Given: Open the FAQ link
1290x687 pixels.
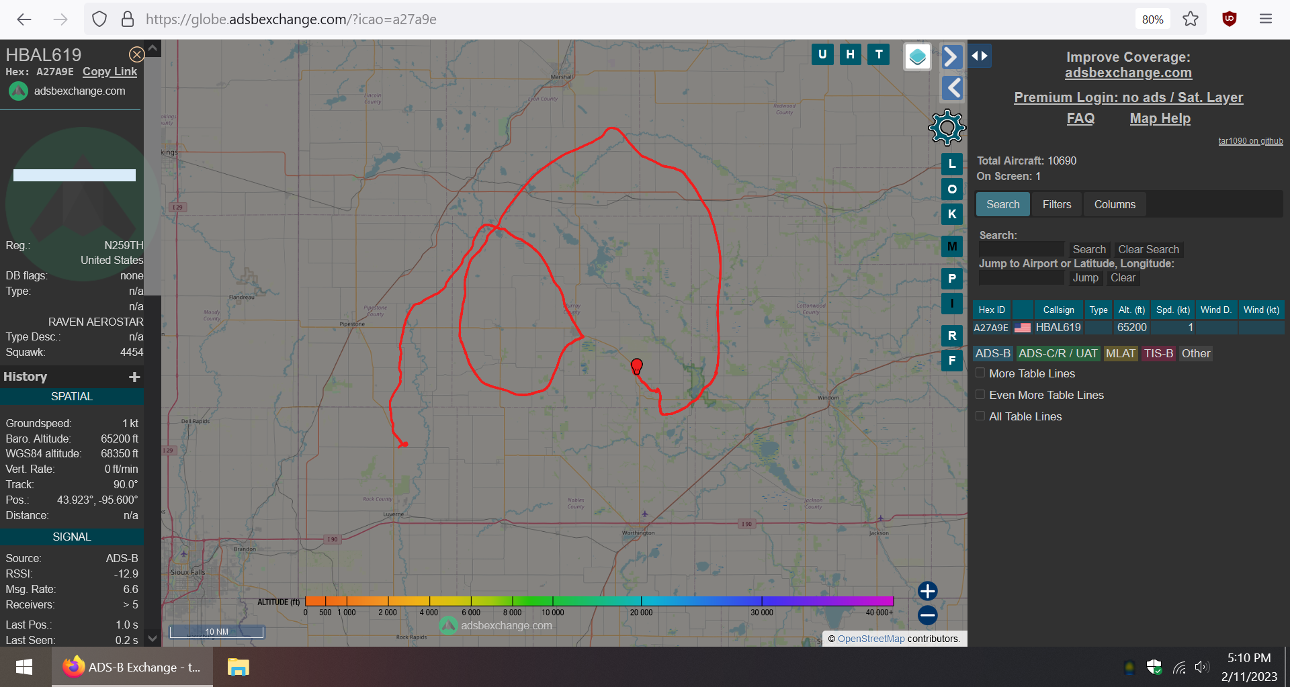Looking at the screenshot, I should pyautogui.click(x=1080, y=118).
